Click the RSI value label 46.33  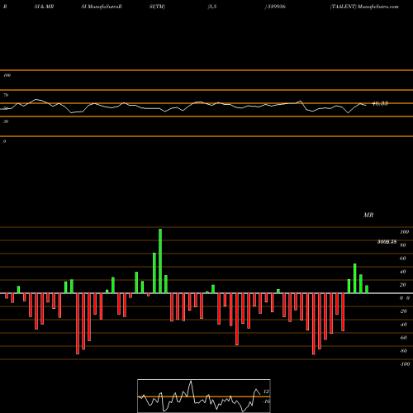[x=380, y=103]
